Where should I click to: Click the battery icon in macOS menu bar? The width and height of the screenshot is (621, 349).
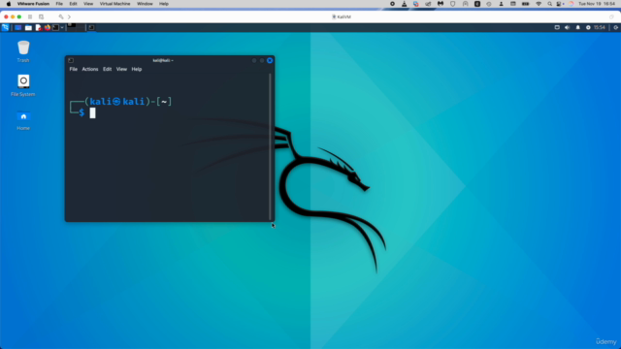(526, 4)
